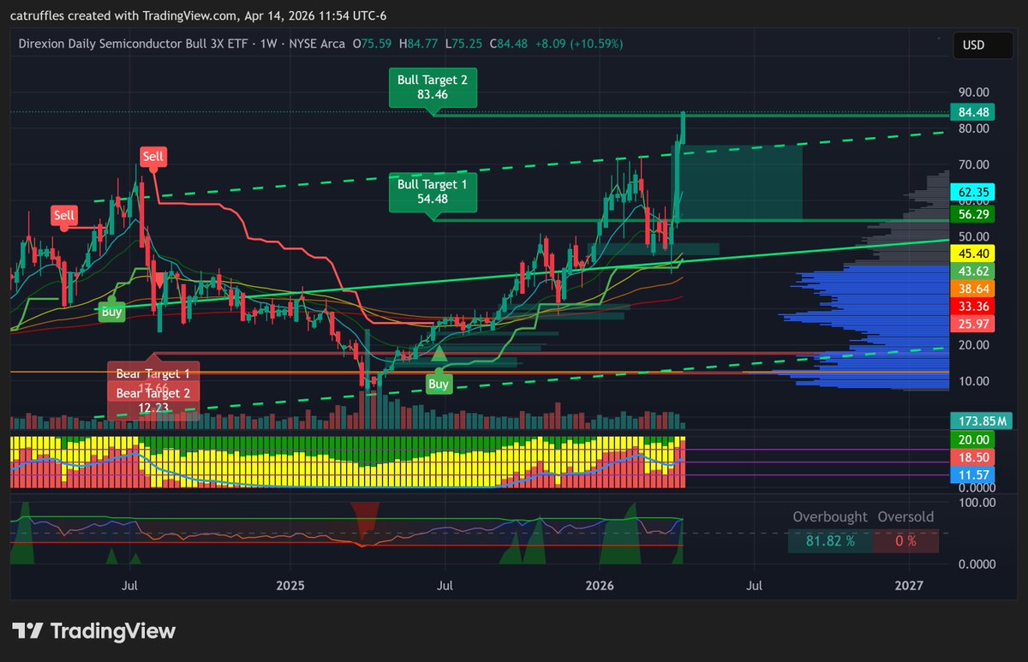The height and width of the screenshot is (662, 1028).
Task: Click the 80.00 price axis label
Action: [974, 128]
